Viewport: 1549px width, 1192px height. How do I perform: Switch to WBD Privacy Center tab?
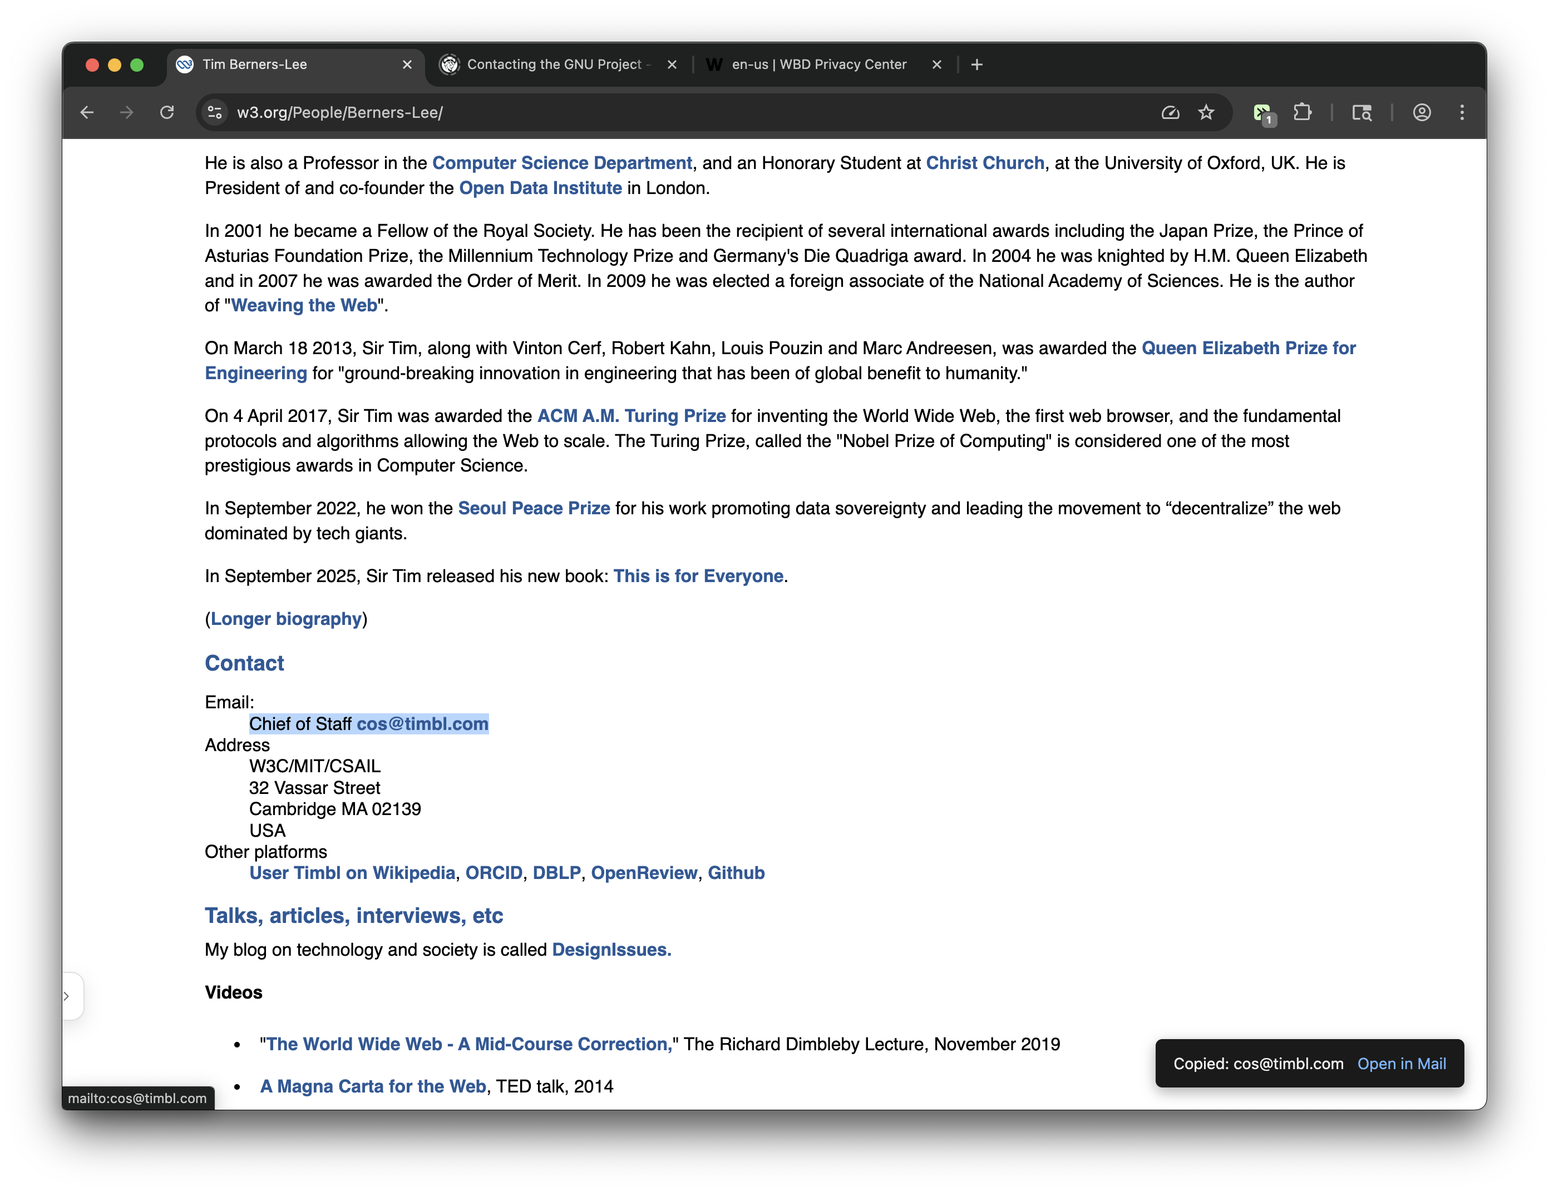(818, 64)
